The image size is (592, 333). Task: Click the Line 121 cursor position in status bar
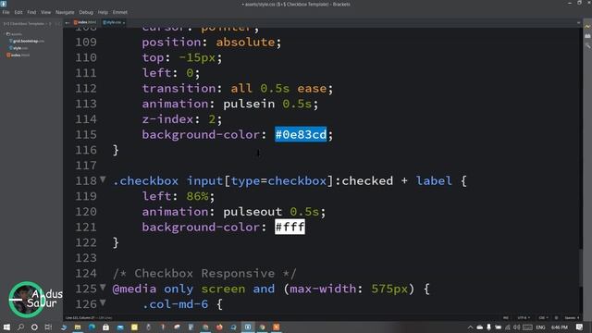80,317
